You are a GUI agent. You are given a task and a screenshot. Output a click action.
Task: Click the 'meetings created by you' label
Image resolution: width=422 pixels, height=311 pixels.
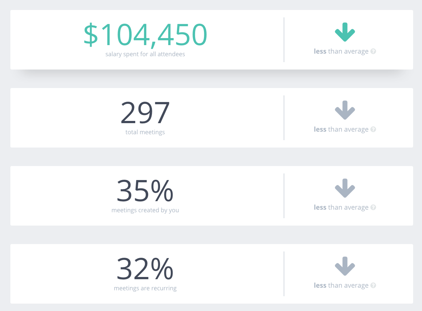click(145, 210)
